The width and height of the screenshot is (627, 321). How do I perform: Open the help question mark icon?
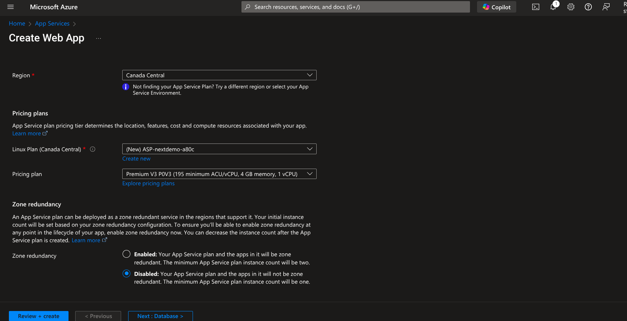point(588,7)
